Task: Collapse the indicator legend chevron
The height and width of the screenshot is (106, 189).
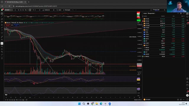Action: pos(6,28)
